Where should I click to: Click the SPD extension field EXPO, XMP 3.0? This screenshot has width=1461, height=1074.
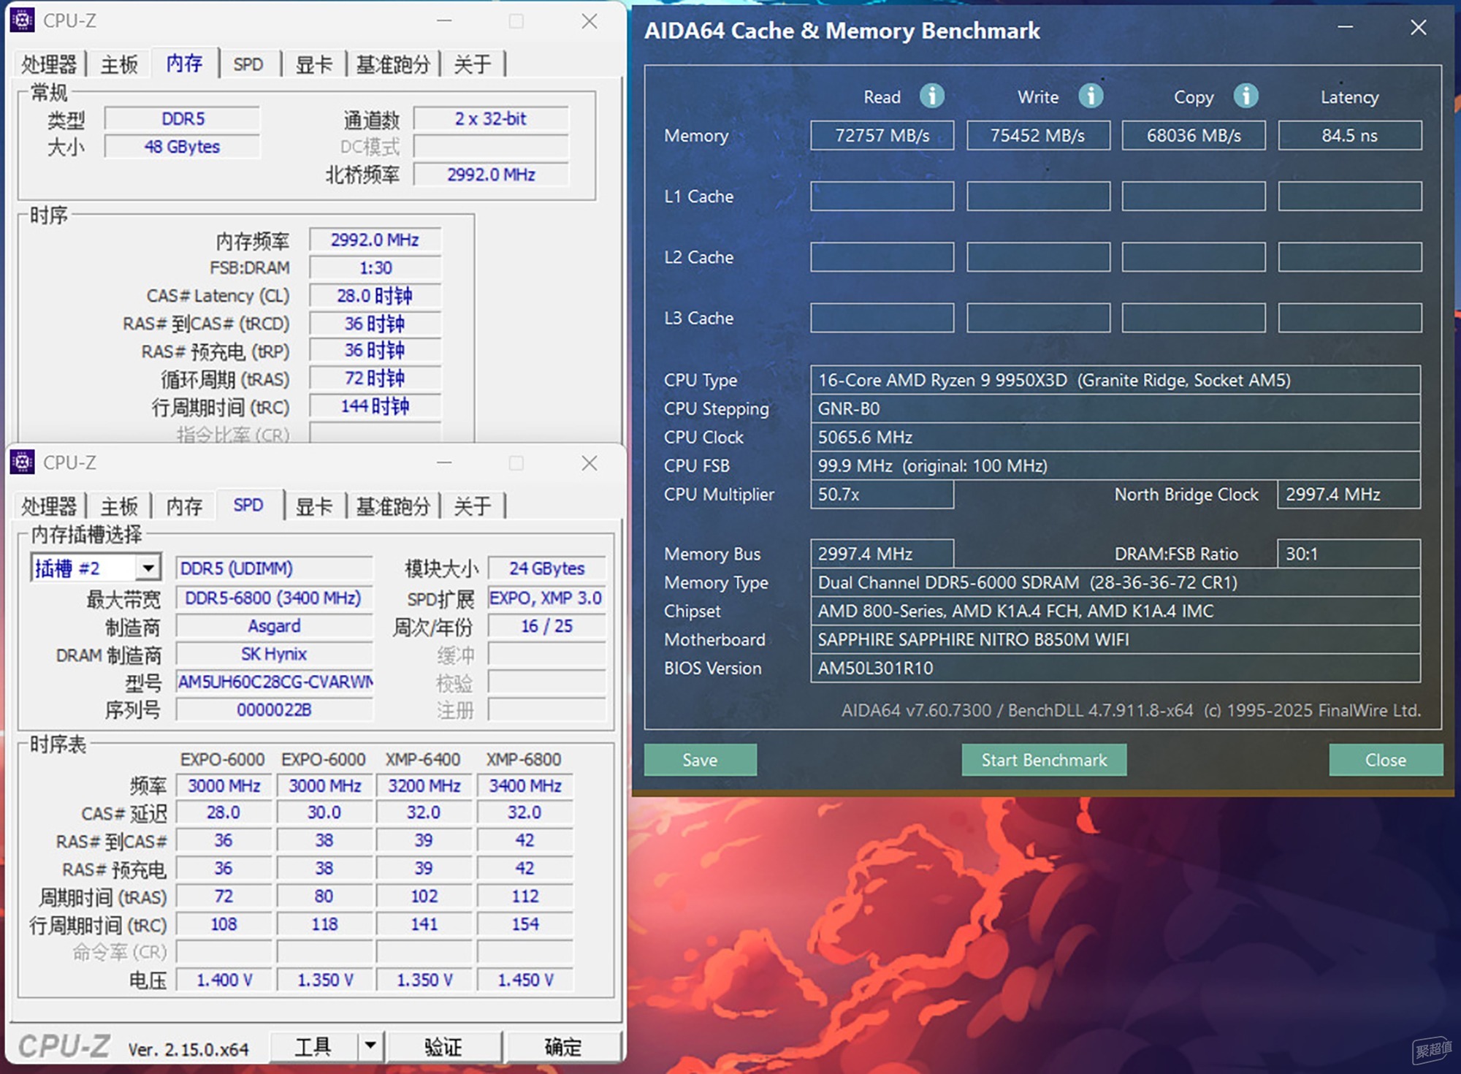click(x=546, y=598)
